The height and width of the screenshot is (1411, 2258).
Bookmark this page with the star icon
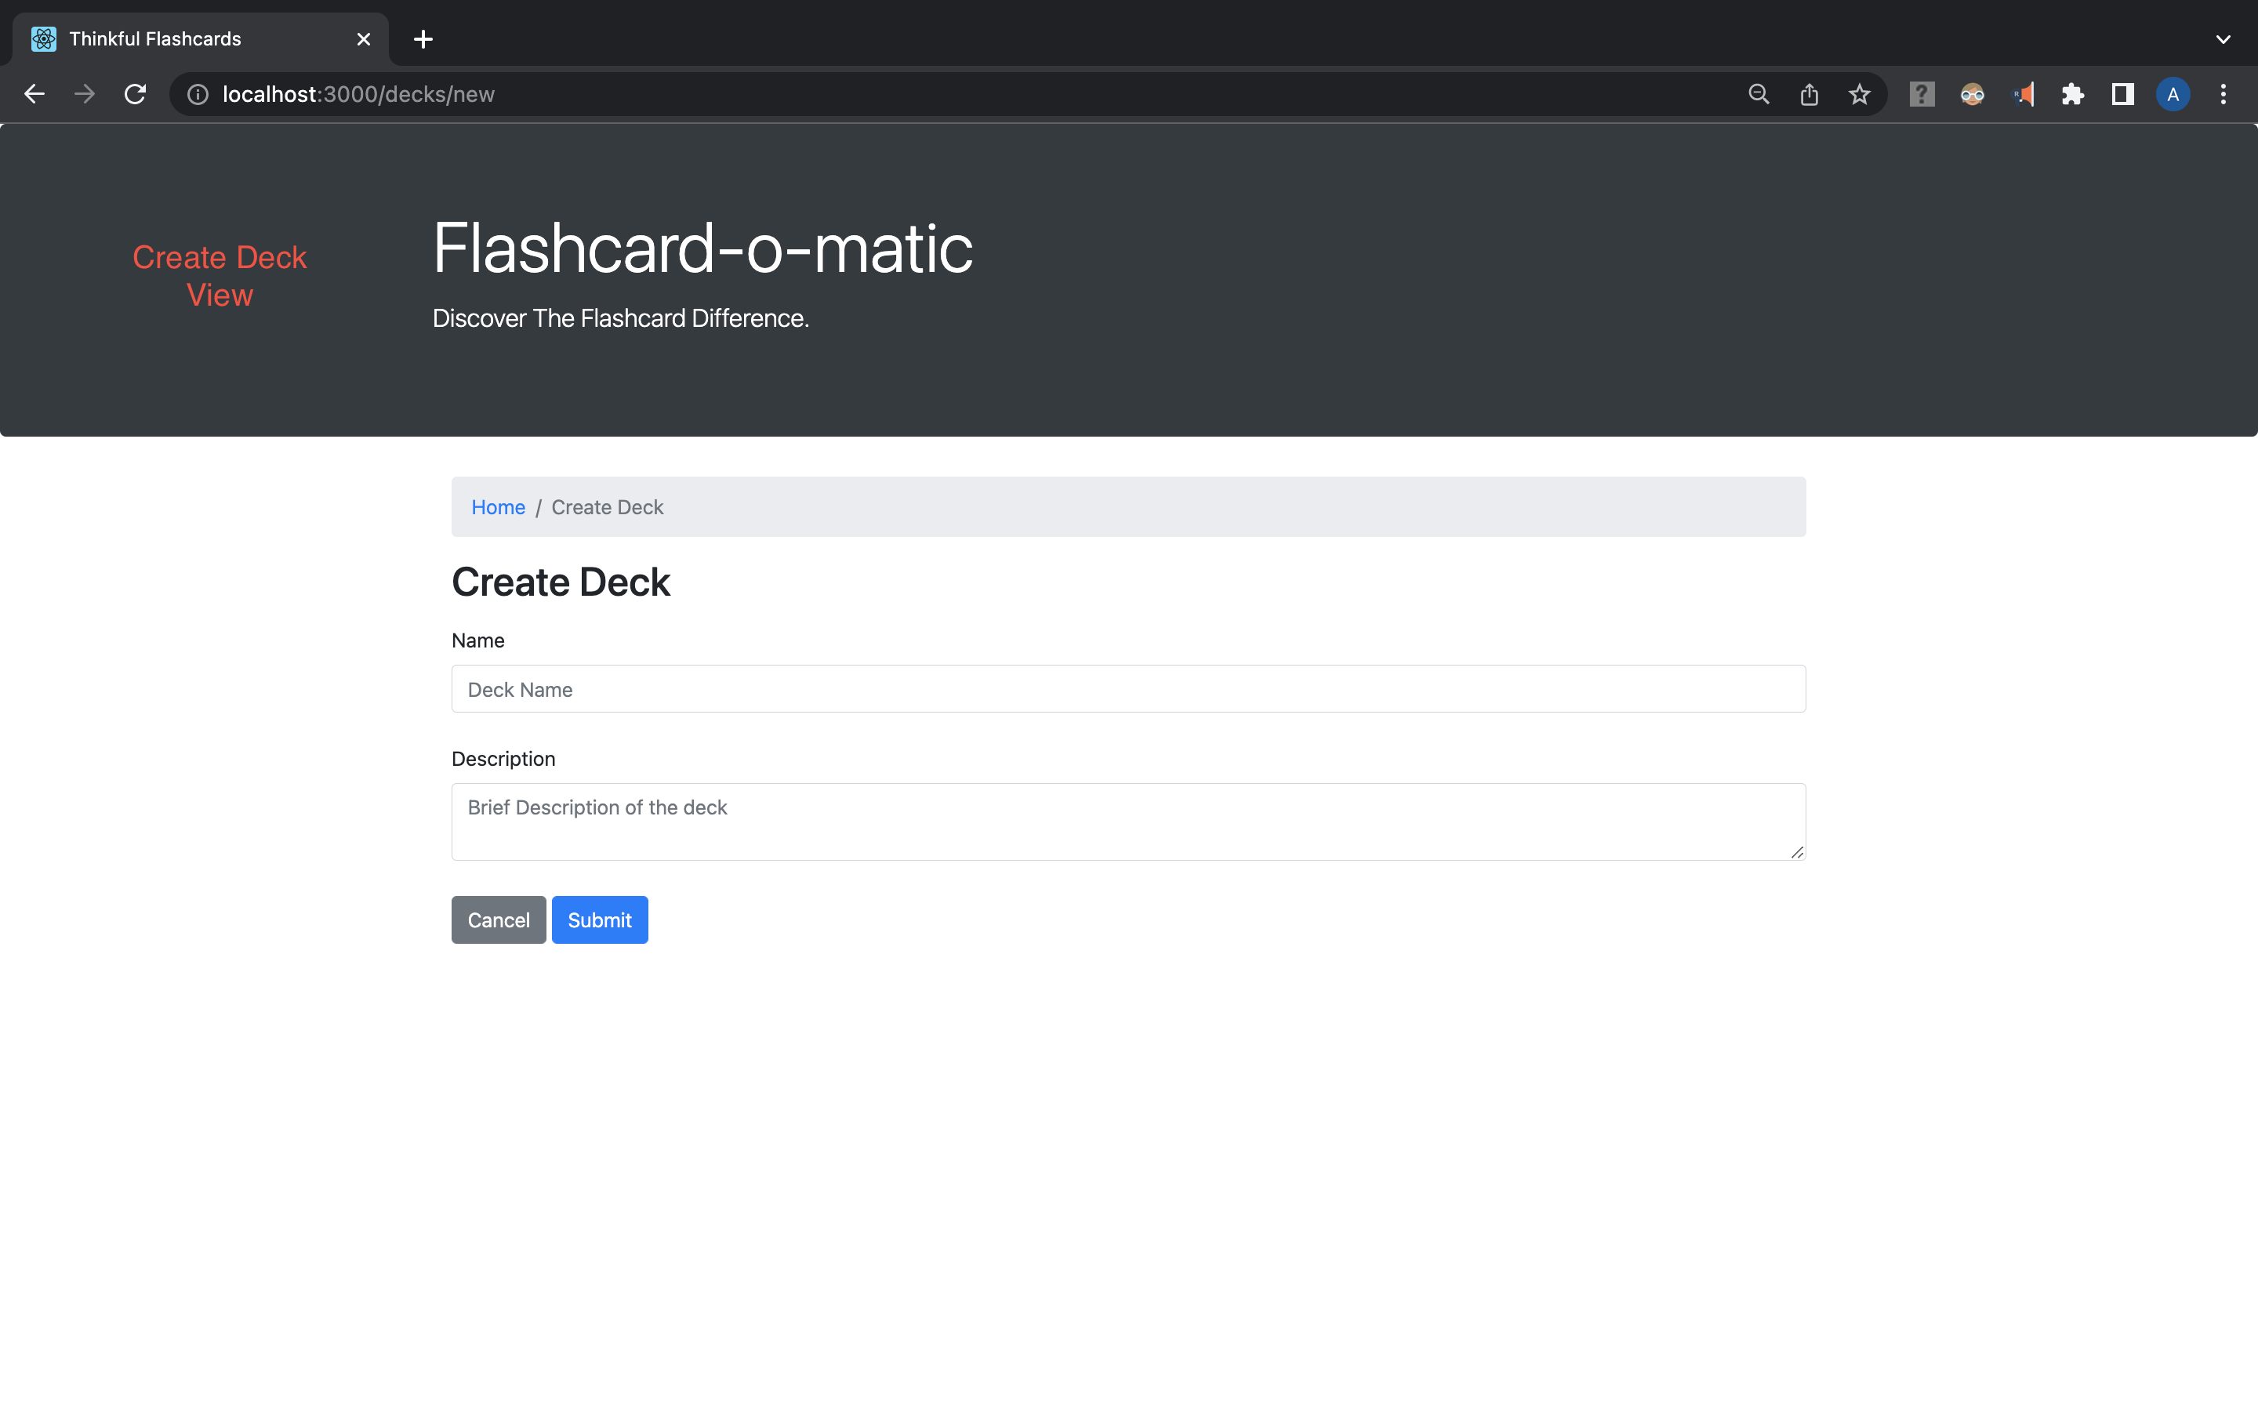1860,94
